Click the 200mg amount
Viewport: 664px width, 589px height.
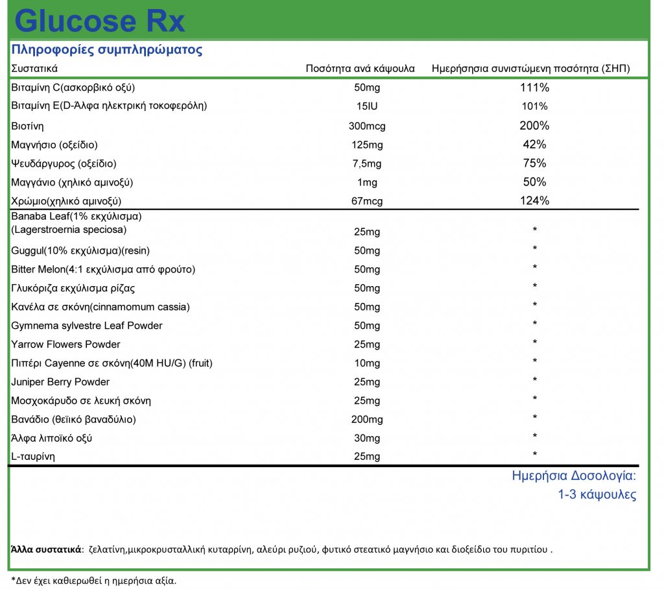coord(367,420)
